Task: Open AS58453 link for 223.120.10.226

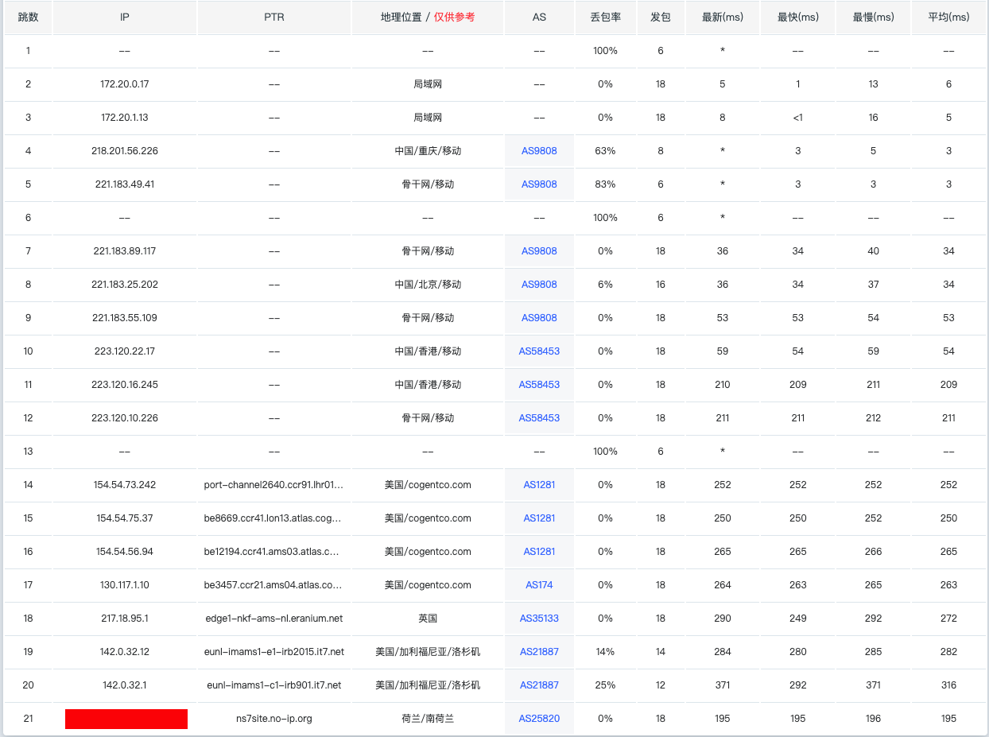Action: tap(539, 418)
